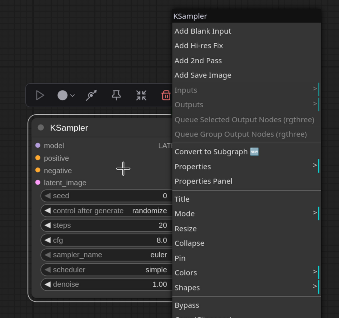Select Add Hi-res Fix menu entry

pyautogui.click(x=246, y=46)
